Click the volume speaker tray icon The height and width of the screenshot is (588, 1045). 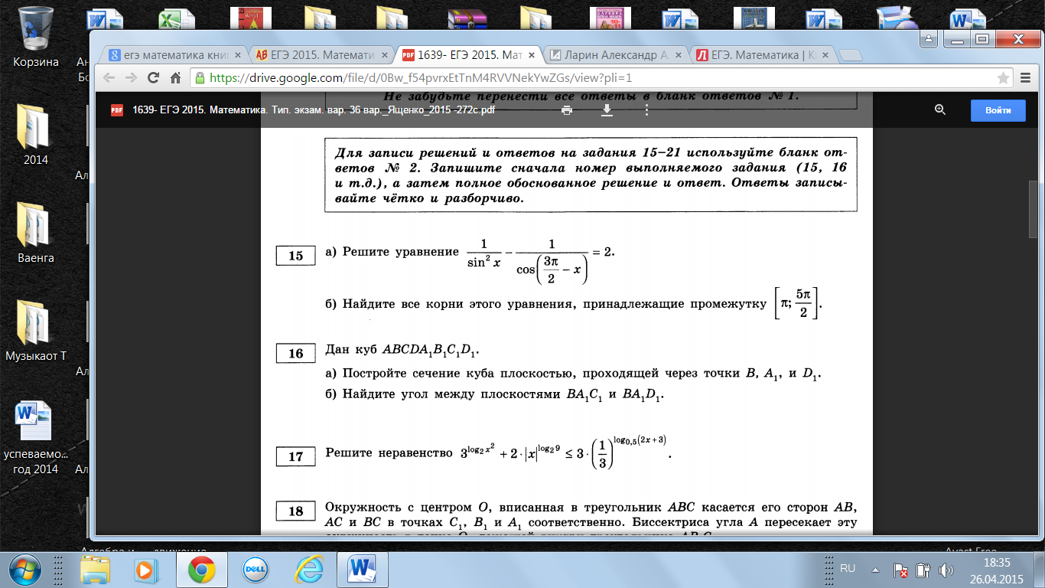pos(946,570)
